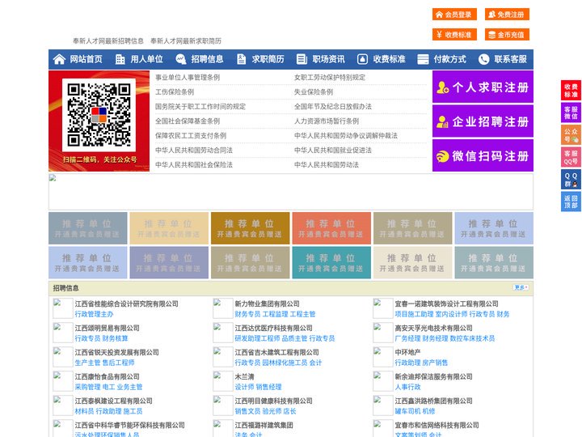Open company 江西颂明贸易有限公司
This screenshot has height=437, width=582.
pos(107,328)
